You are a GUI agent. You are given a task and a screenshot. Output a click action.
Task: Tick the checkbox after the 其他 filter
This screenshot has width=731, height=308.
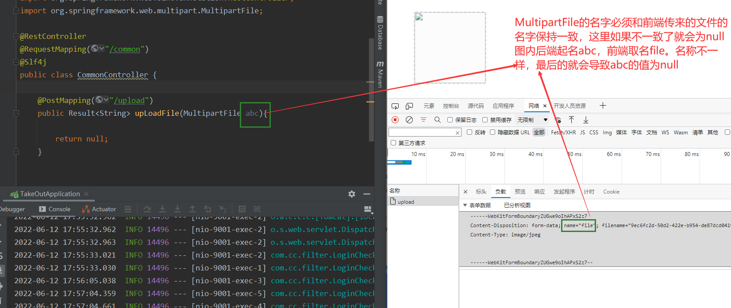coord(727,132)
